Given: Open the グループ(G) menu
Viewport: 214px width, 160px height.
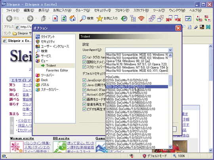Looking at the screenshot, I should click(x=83, y=10).
